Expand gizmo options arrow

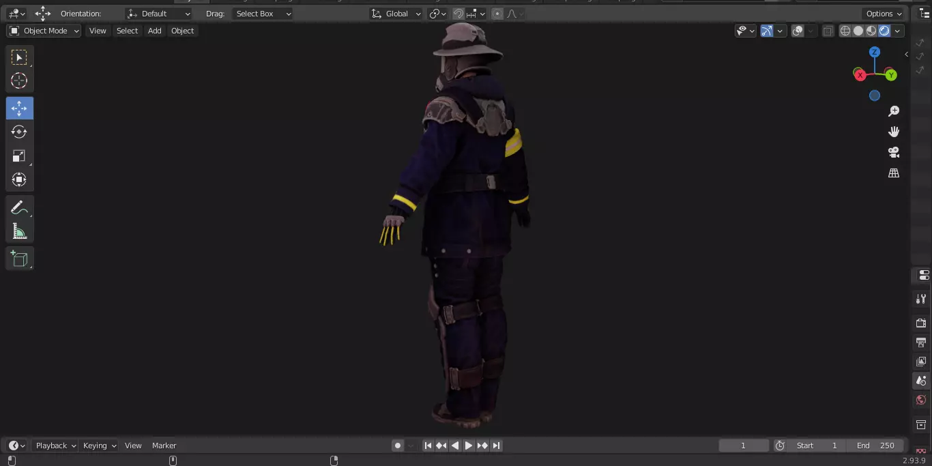[780, 31]
